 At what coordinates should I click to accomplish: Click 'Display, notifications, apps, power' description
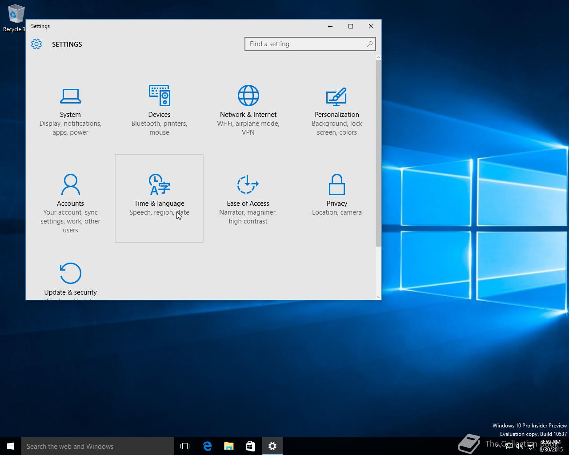pyautogui.click(x=70, y=128)
